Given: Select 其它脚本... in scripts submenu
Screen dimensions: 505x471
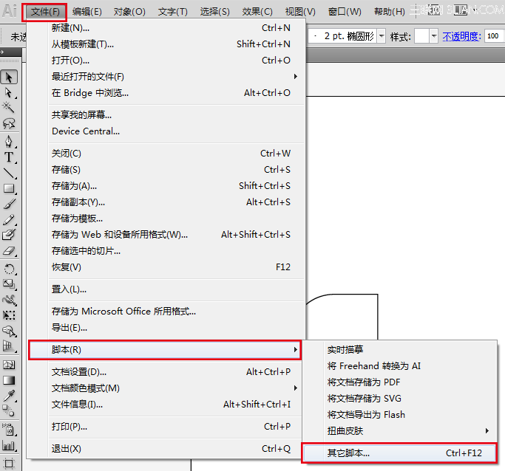Looking at the screenshot, I should (399, 453).
